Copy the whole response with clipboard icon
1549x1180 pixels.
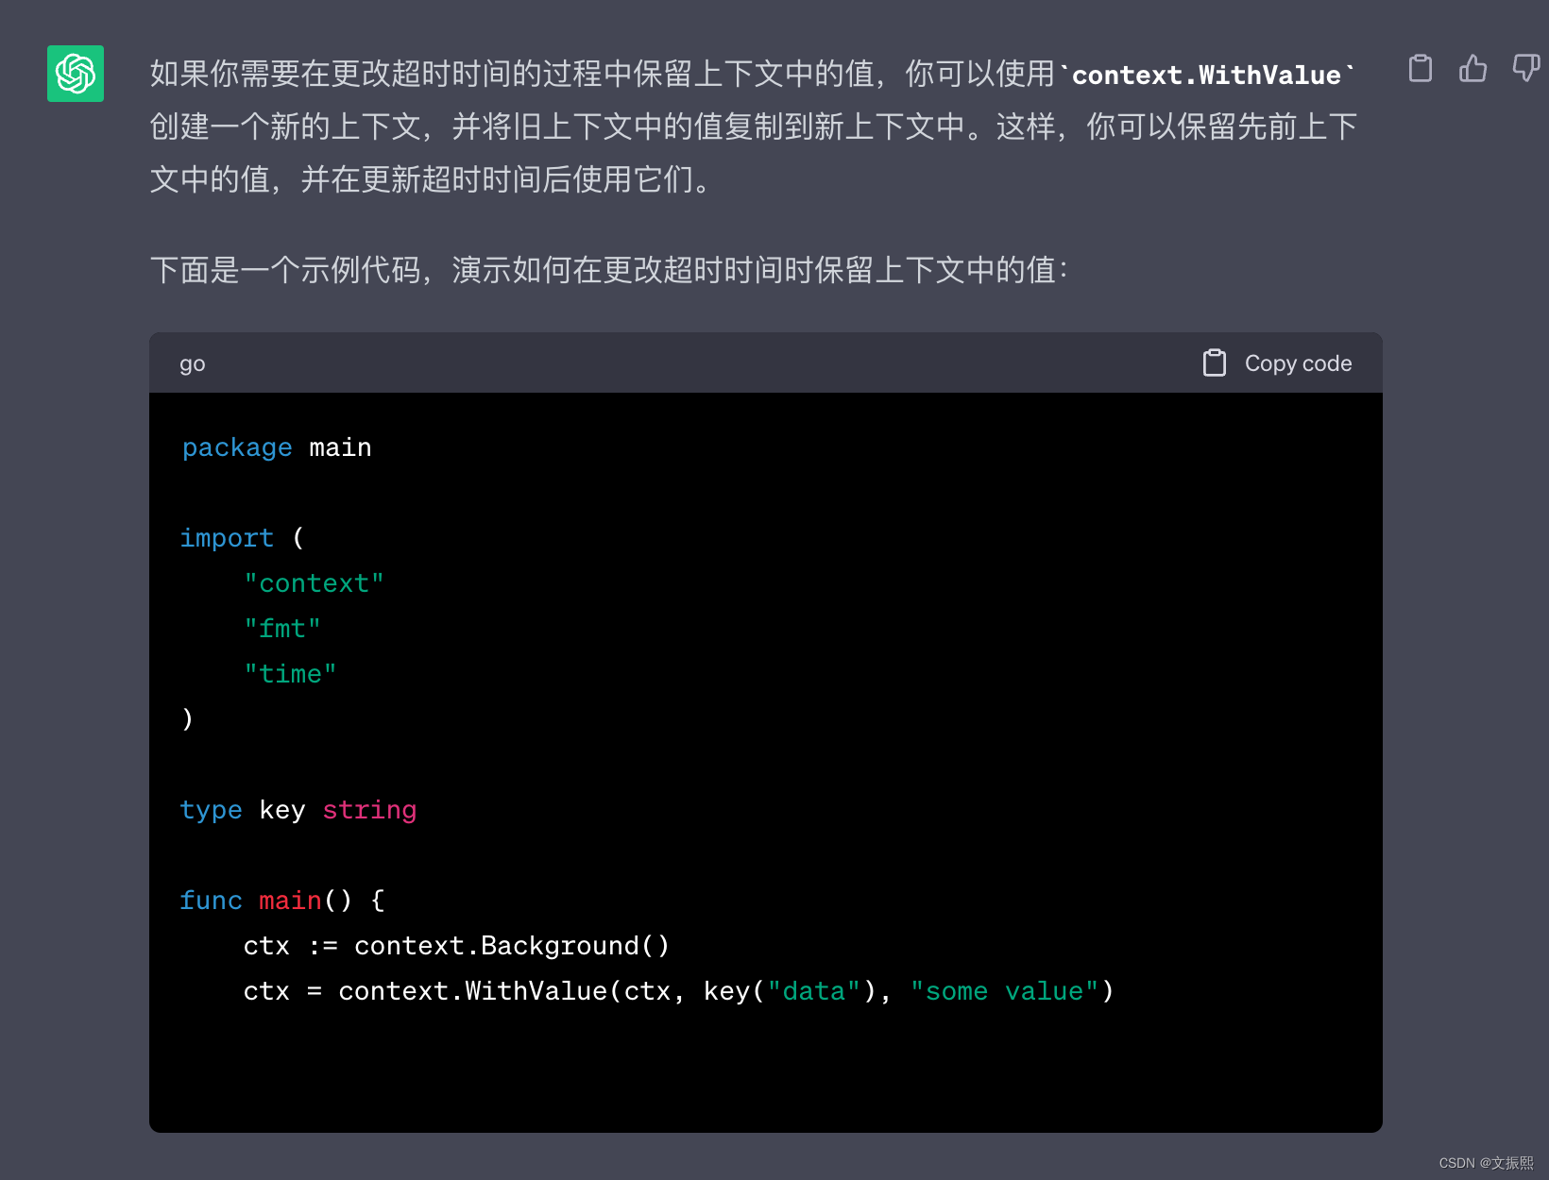(x=1420, y=69)
